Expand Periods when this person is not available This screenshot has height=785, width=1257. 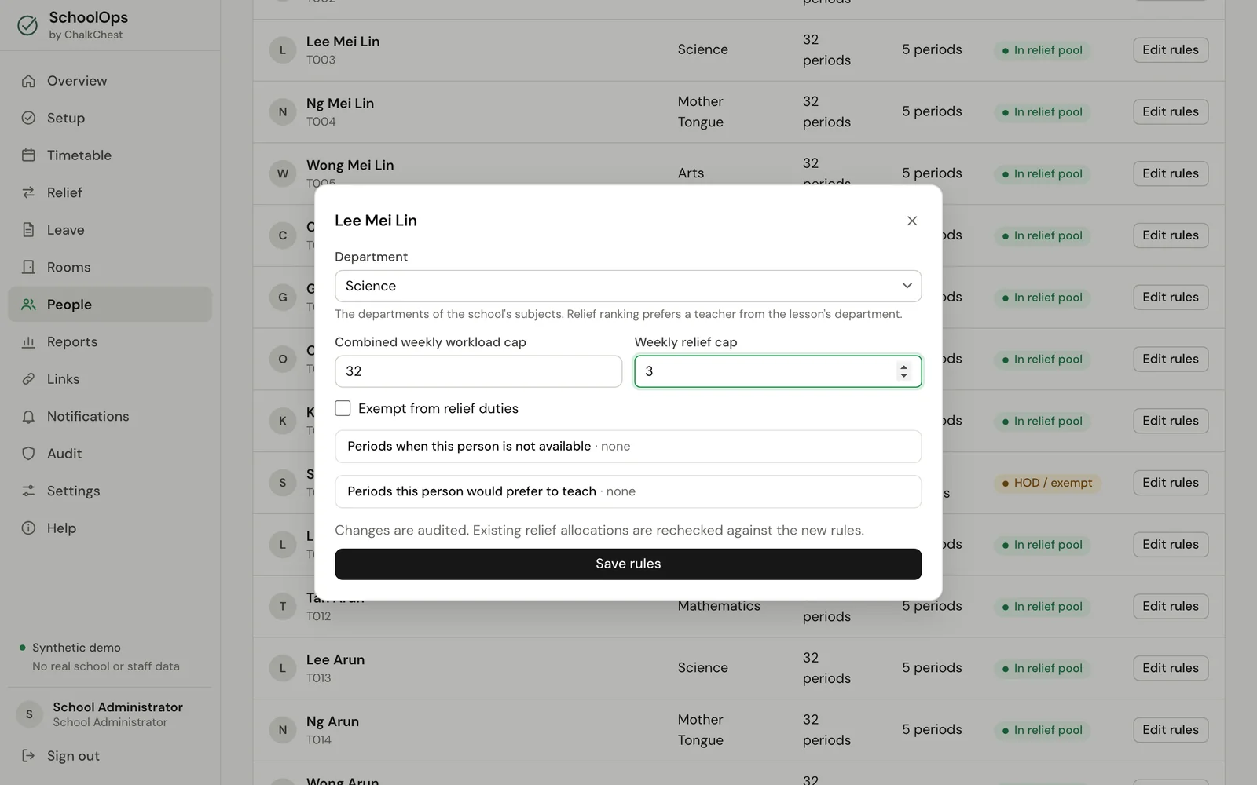click(x=628, y=446)
